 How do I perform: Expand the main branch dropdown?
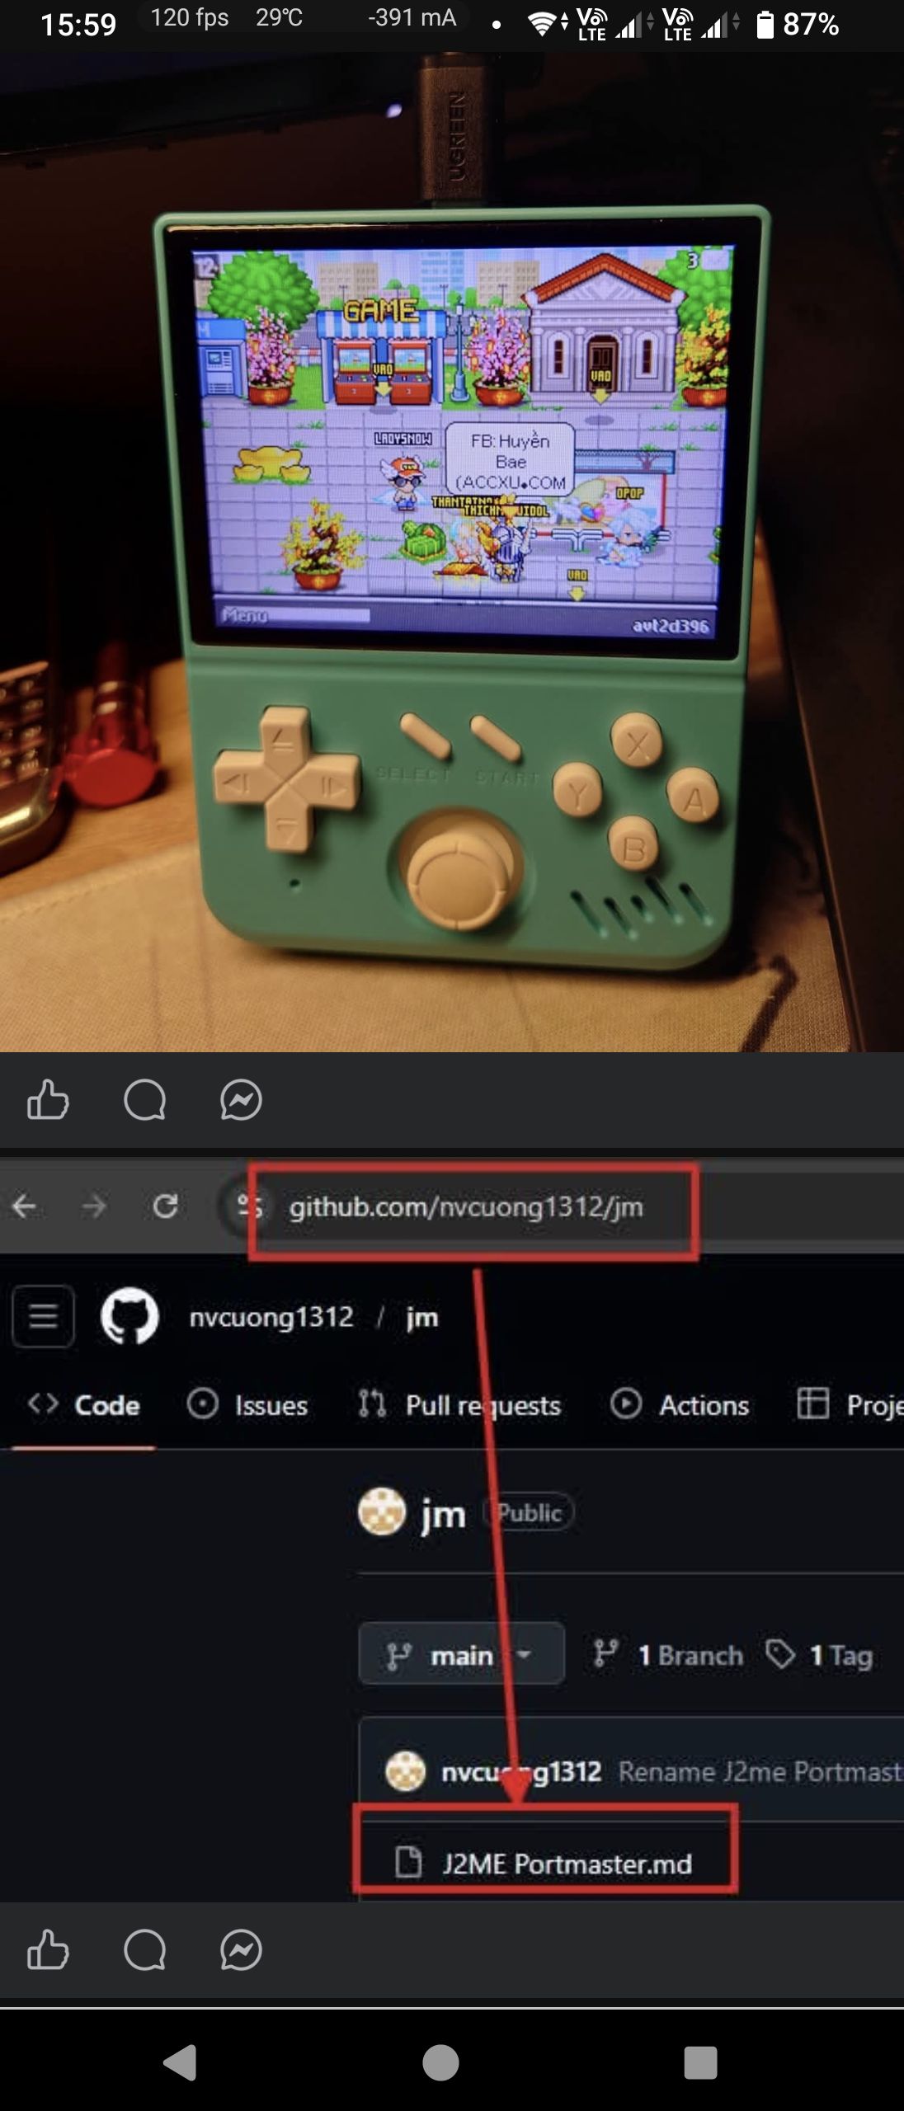click(462, 1654)
